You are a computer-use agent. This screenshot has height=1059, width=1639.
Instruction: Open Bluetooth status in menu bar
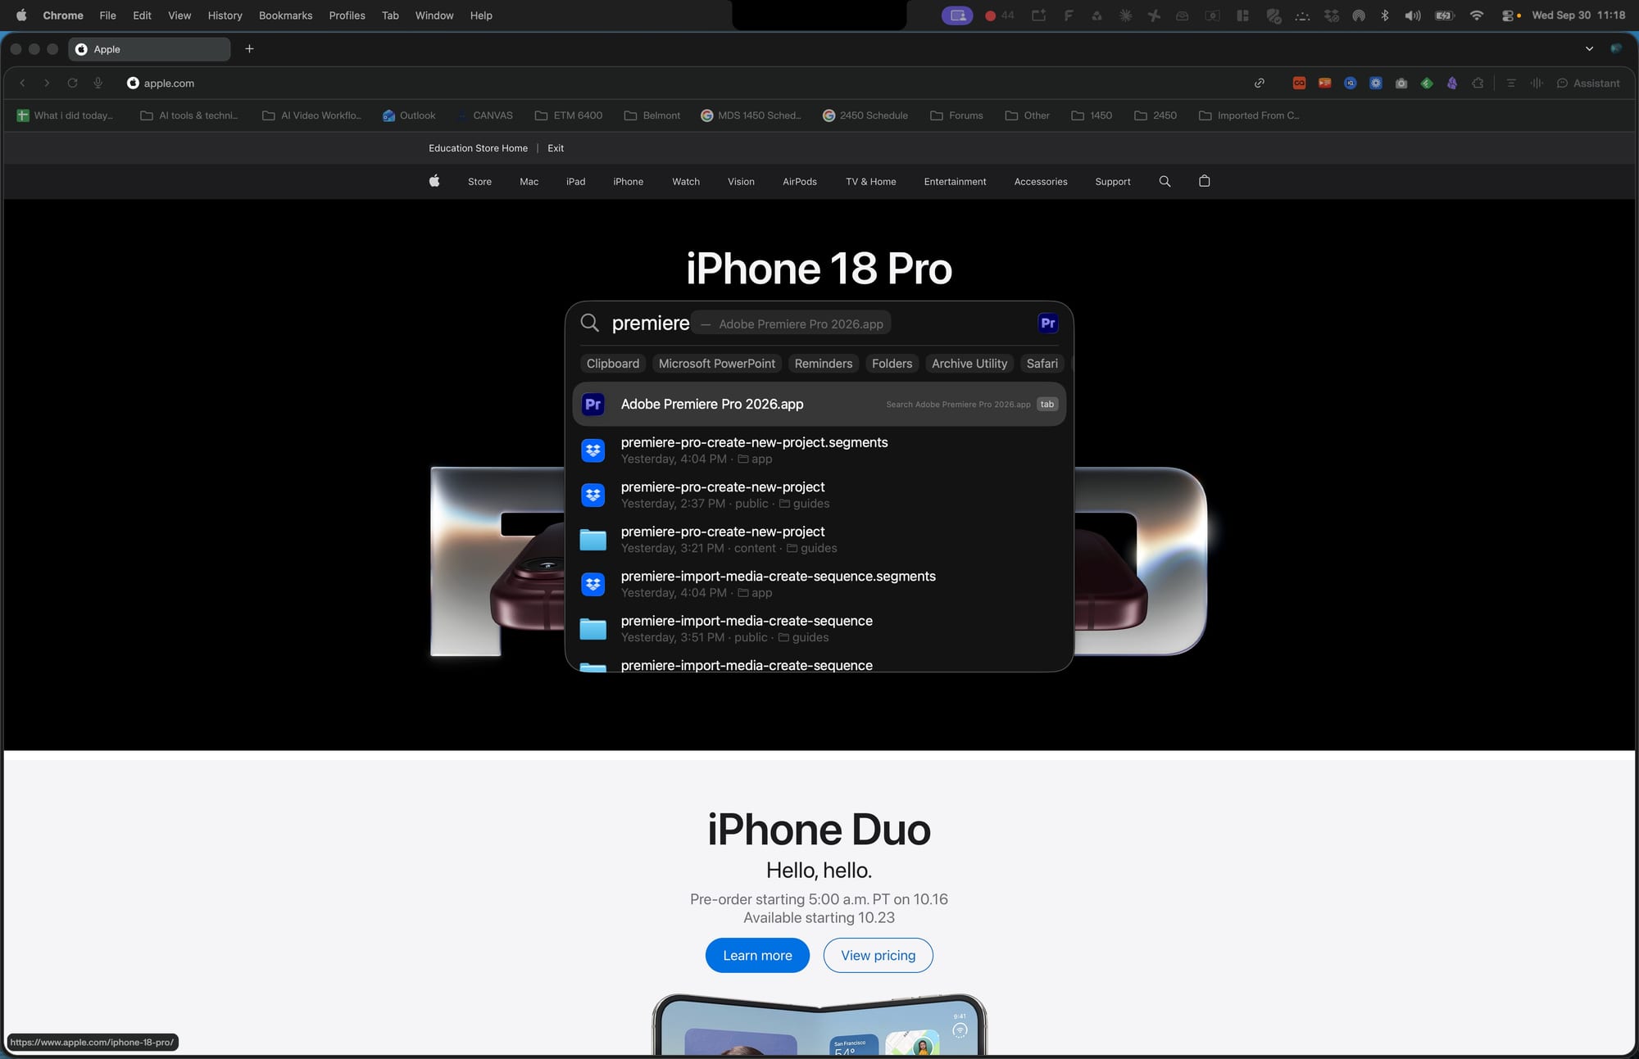pos(1385,15)
